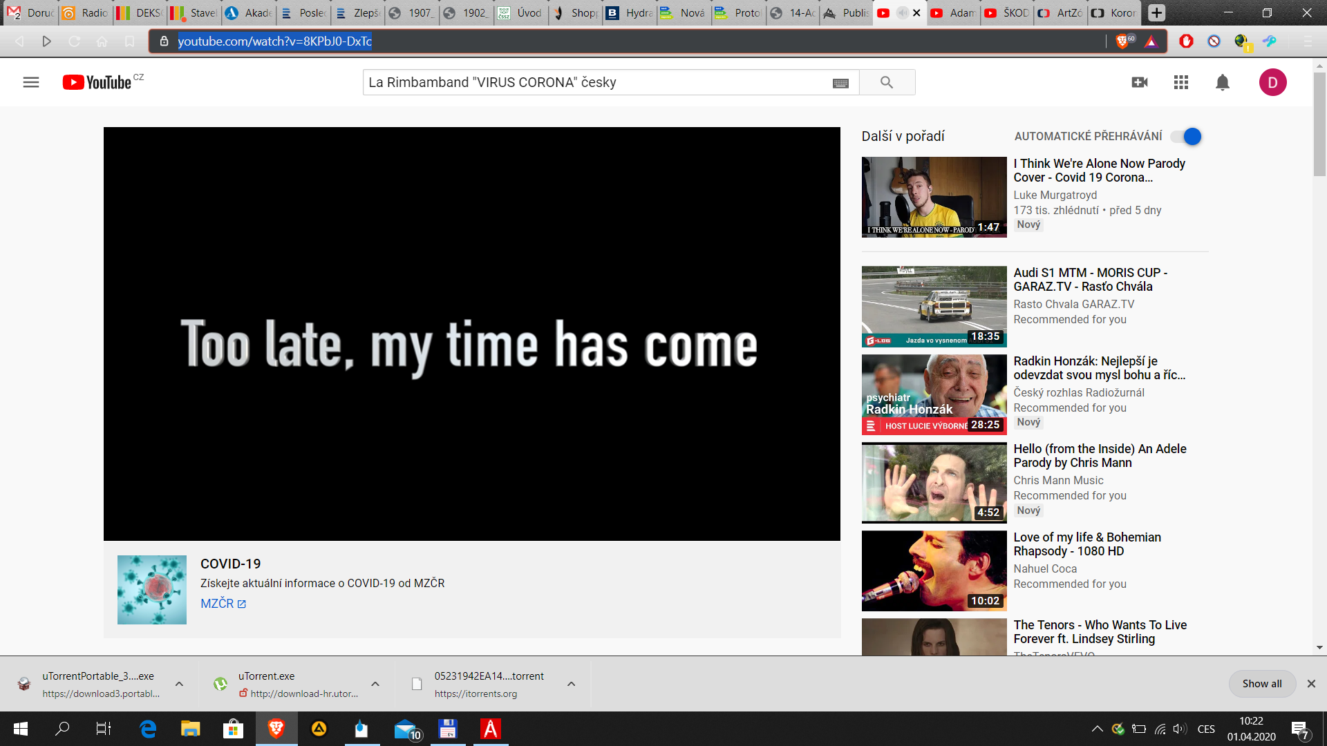Viewport: 1327px width, 746px height.
Task: Click the red Opera-style extension icon
Action: pos(1186,41)
